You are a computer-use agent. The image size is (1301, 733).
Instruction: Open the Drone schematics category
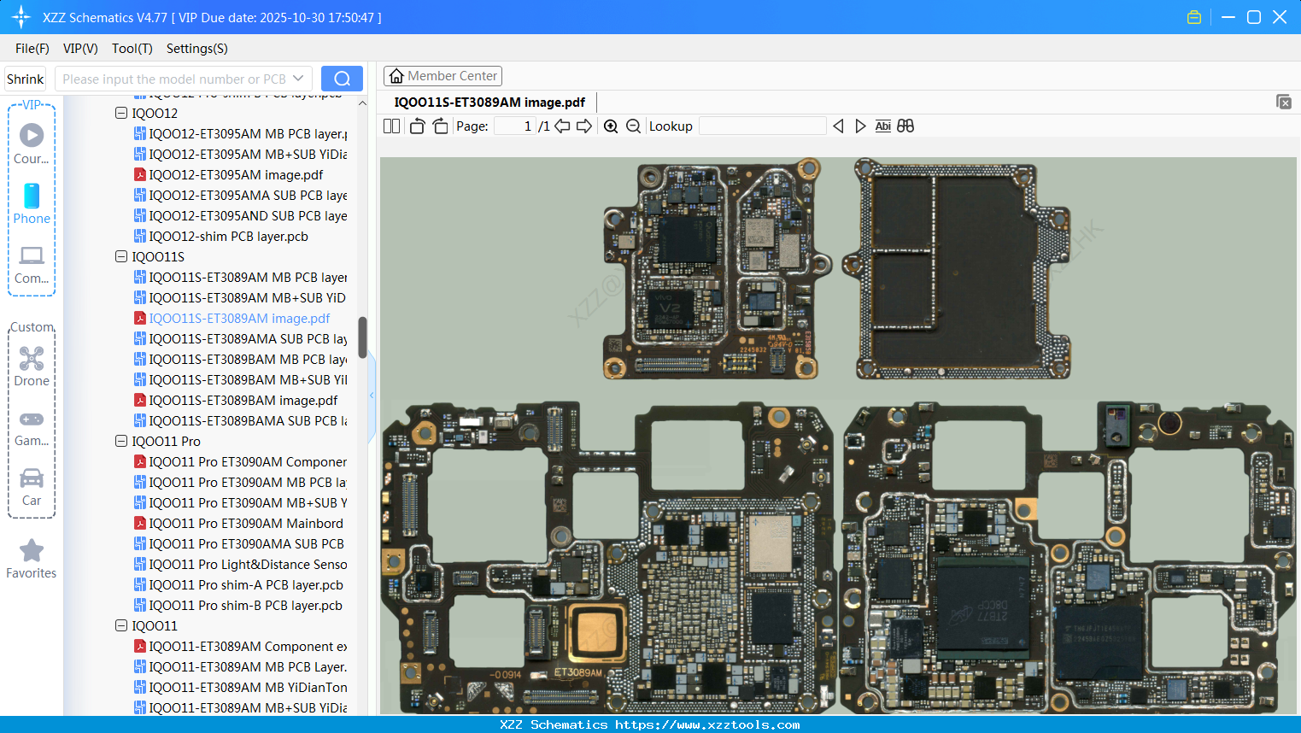point(32,367)
